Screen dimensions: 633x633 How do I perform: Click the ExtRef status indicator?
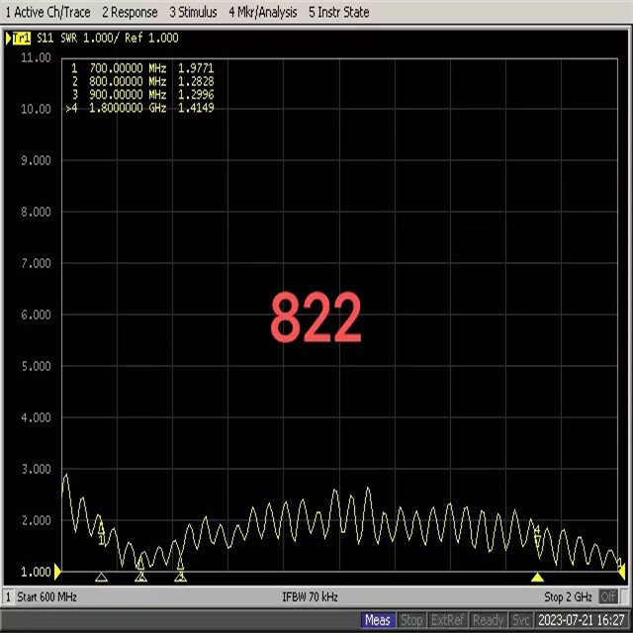tap(447, 620)
